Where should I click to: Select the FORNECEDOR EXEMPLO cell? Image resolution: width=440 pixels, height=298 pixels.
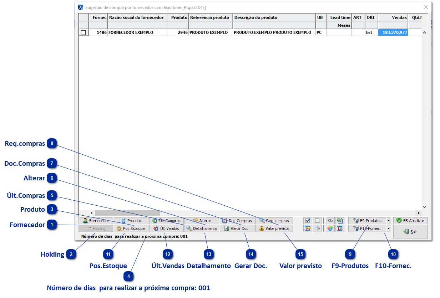(x=137, y=32)
